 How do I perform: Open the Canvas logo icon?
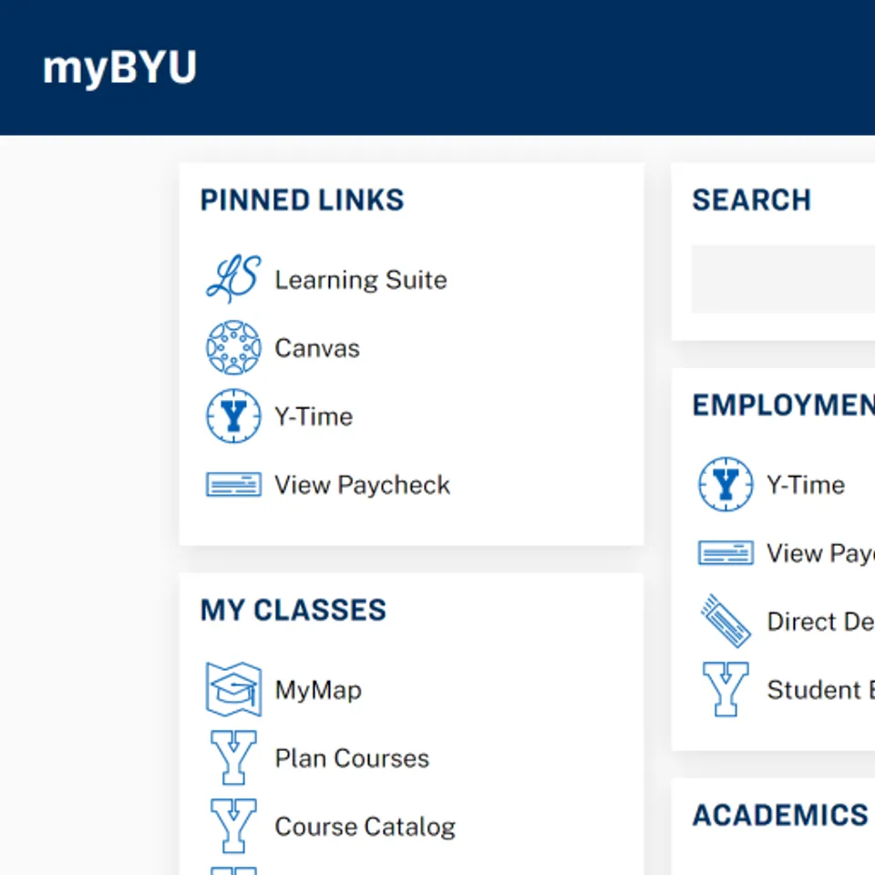[233, 347]
